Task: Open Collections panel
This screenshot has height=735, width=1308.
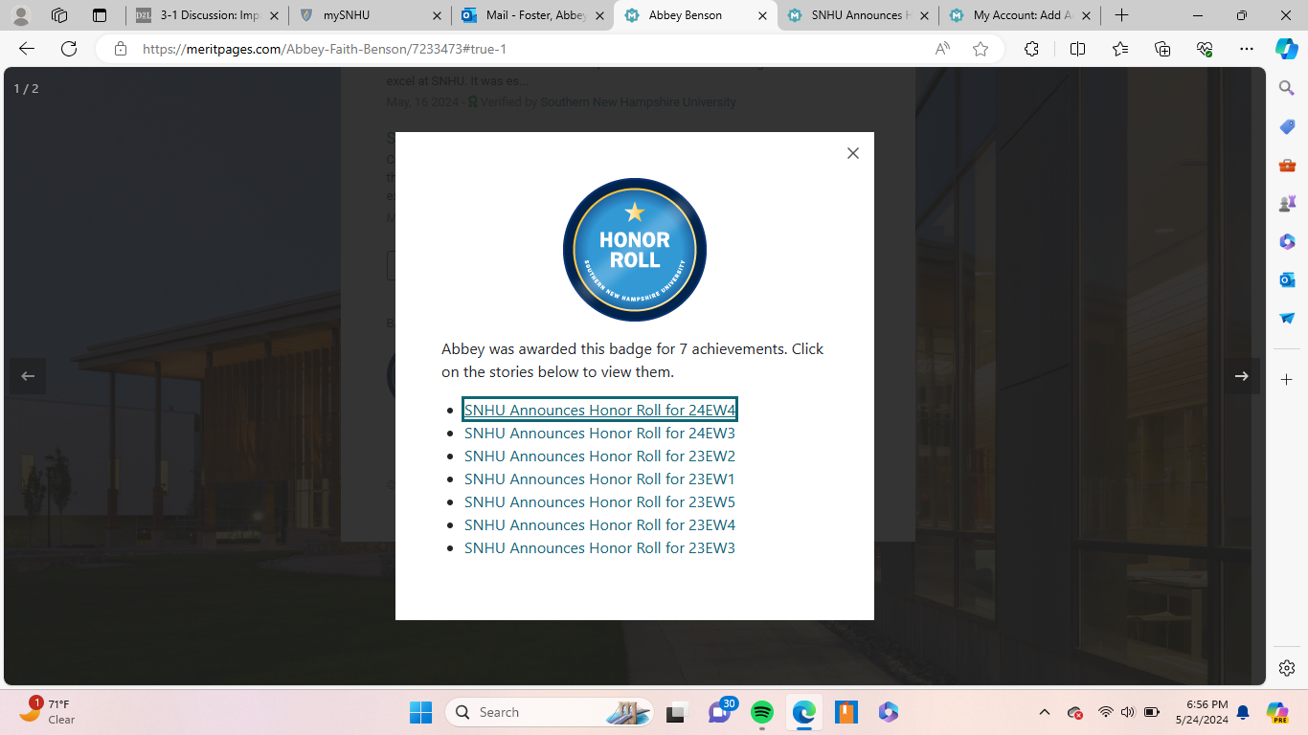Action: pos(1162,49)
